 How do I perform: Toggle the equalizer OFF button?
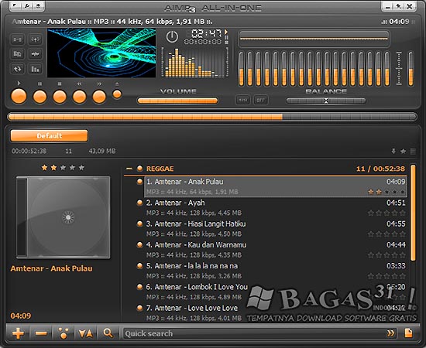[x=260, y=100]
